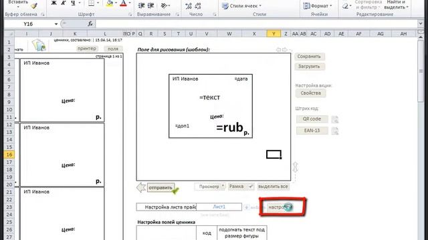Click the left arrow beside отправить
The width and height of the screenshot is (428, 240).
[x=141, y=187]
